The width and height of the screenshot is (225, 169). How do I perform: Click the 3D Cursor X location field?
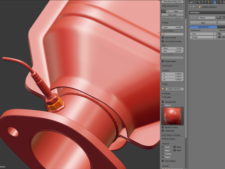(172, 74)
